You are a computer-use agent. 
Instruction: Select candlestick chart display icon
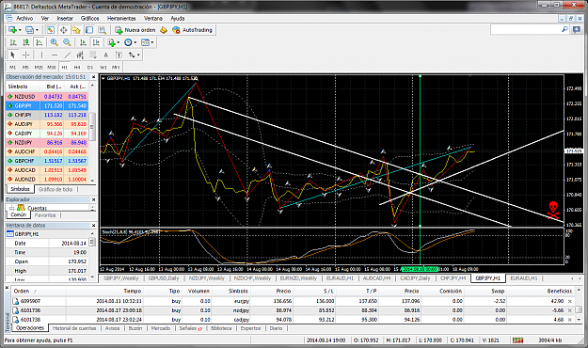click(26, 42)
